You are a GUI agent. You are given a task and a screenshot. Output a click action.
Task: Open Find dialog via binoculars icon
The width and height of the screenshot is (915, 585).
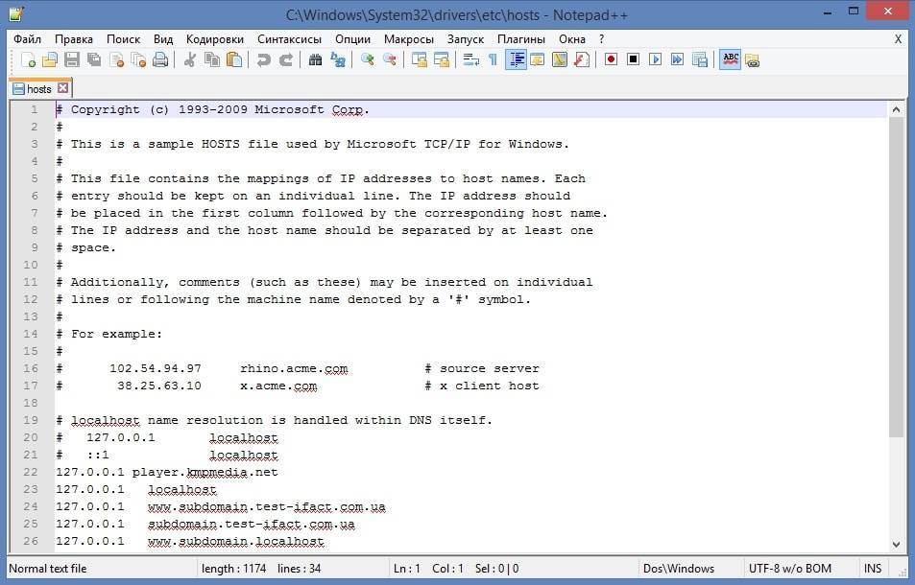tap(315, 59)
